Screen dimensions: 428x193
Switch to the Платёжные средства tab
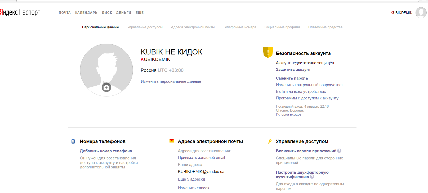[326, 27]
